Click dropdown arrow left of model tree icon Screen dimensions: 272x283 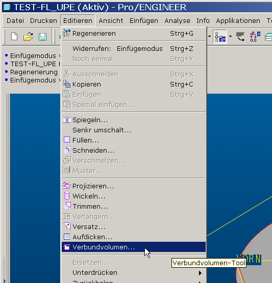point(209,37)
